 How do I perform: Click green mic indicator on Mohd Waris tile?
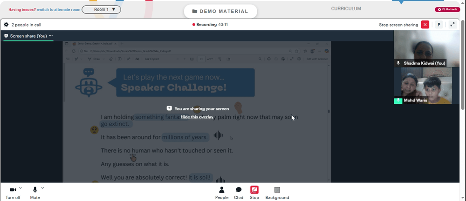coord(398,100)
